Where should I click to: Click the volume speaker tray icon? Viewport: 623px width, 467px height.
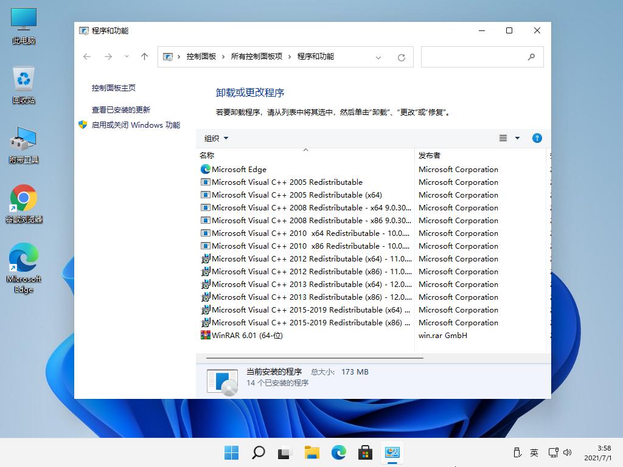(568, 452)
